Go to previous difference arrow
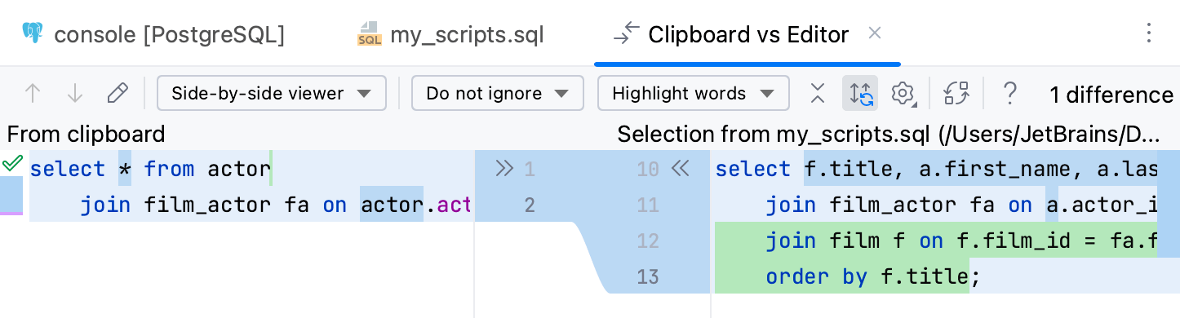Viewport: 1180px width, 318px height. (33, 94)
